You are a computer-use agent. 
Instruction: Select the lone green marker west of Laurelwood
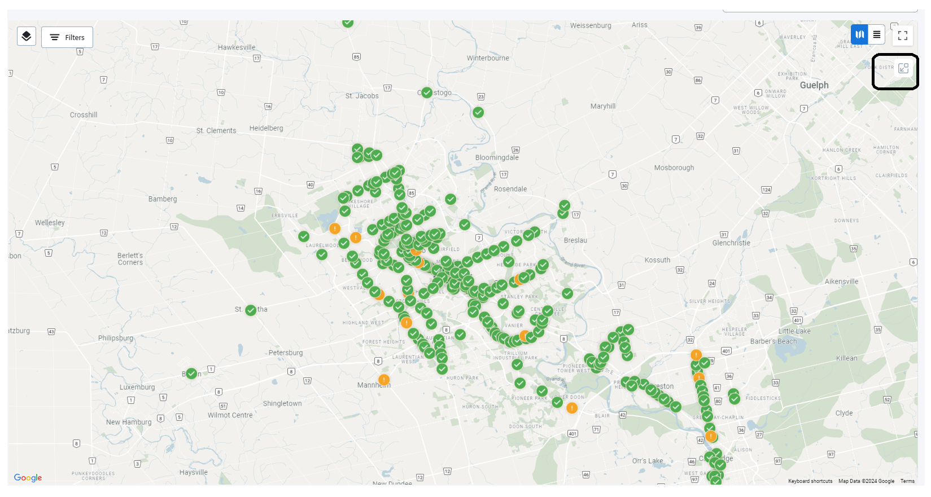point(304,236)
